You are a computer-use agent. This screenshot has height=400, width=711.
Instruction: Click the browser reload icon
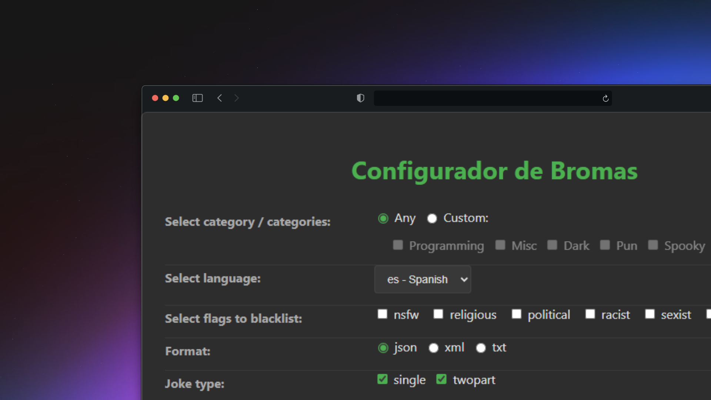(x=606, y=98)
